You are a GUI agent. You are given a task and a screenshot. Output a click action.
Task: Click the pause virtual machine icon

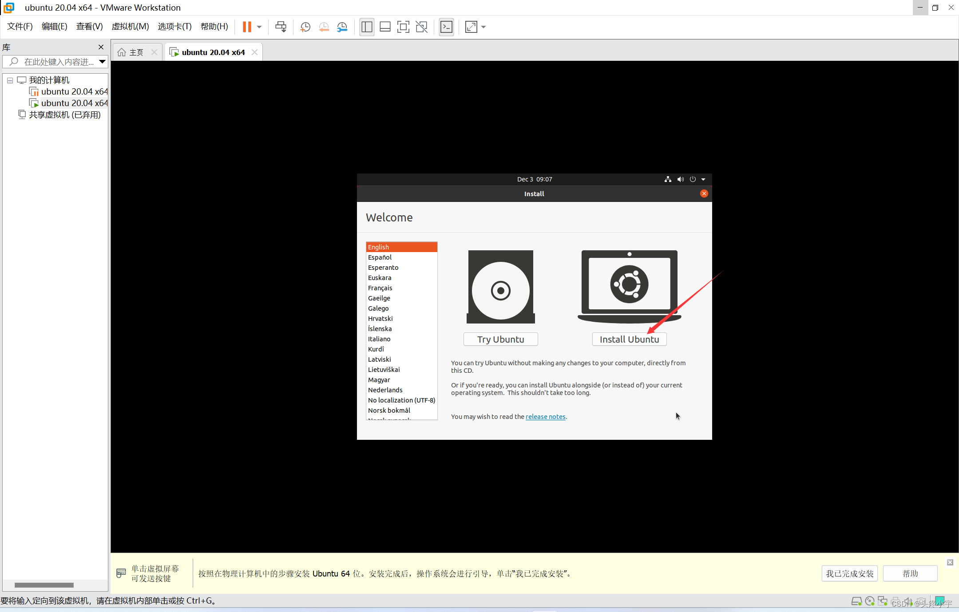[247, 27]
